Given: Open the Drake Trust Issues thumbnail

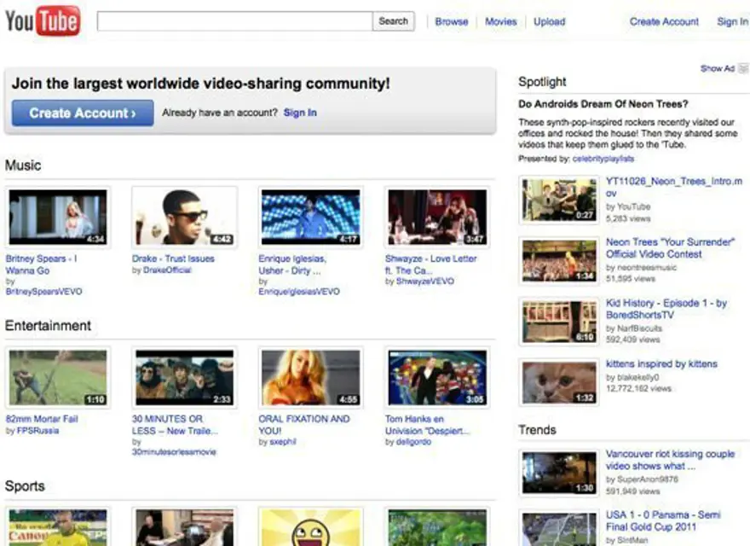Looking at the screenshot, I should point(185,218).
